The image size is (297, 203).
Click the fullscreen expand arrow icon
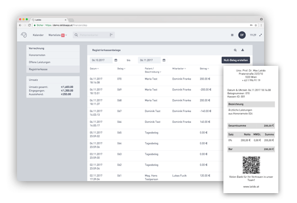point(261,35)
